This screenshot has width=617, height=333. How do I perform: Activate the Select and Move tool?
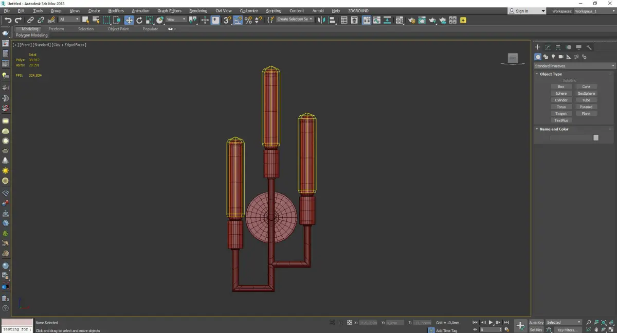click(x=129, y=20)
